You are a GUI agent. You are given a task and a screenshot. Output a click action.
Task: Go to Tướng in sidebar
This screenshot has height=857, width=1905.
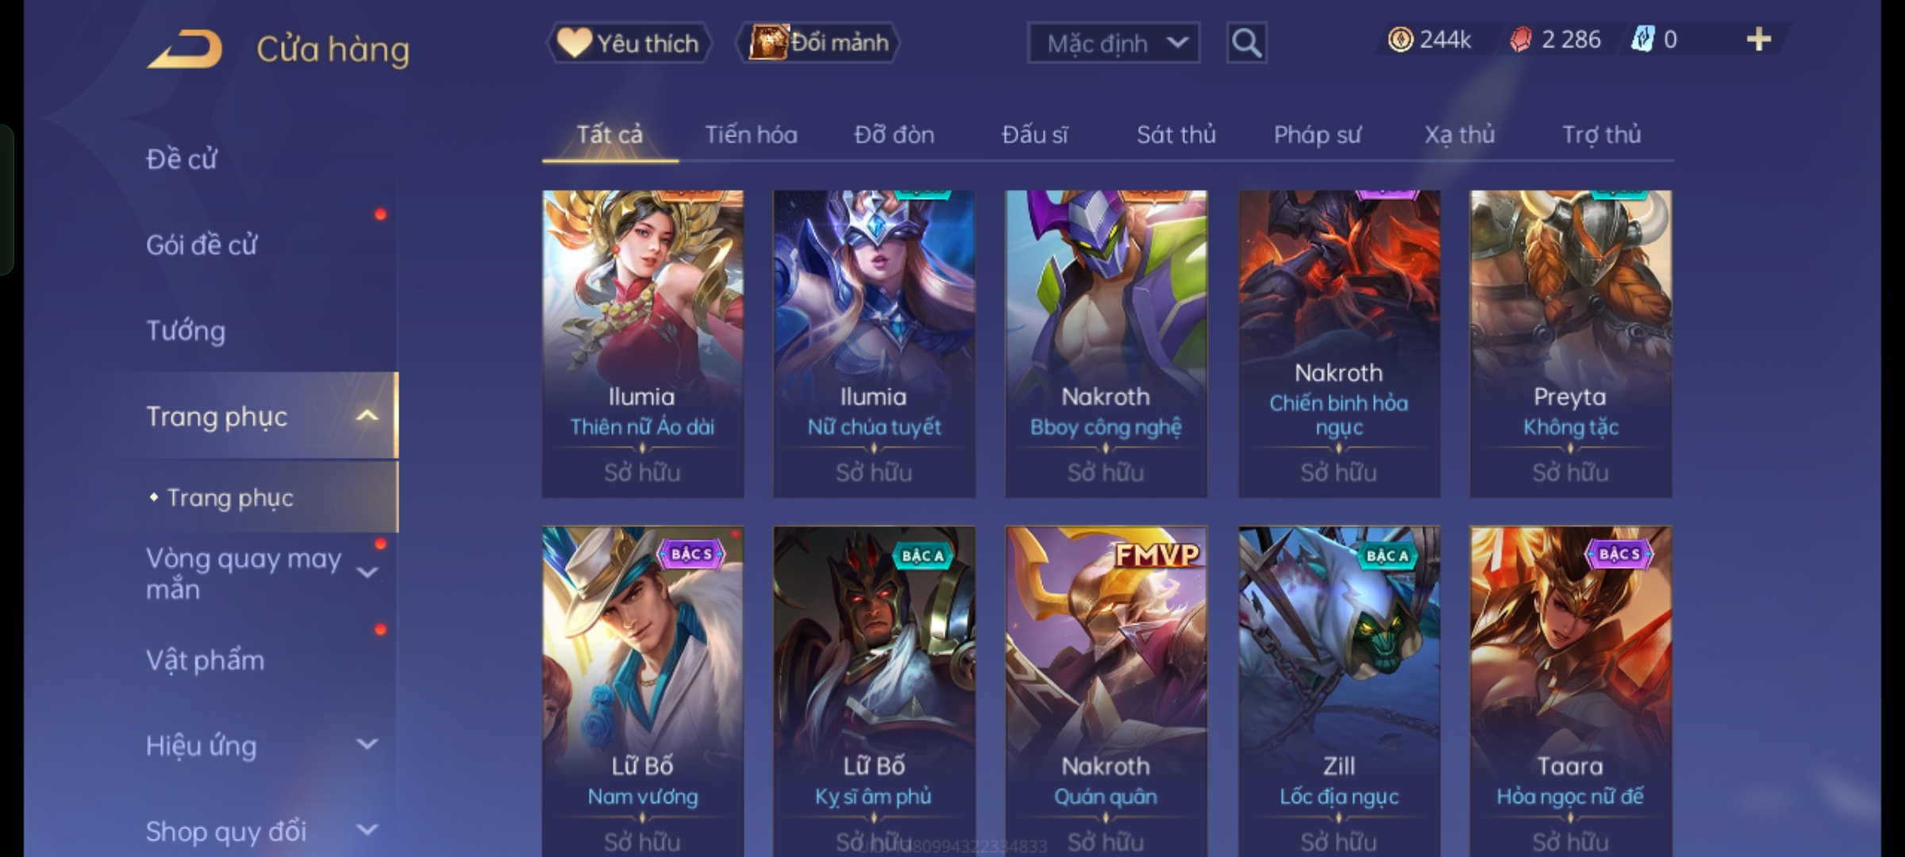186,330
